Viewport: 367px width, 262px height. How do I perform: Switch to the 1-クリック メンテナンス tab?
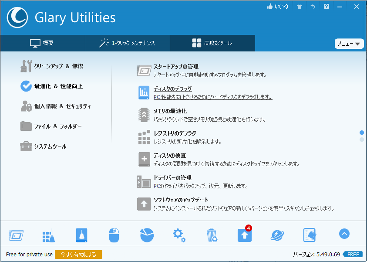coord(127,43)
